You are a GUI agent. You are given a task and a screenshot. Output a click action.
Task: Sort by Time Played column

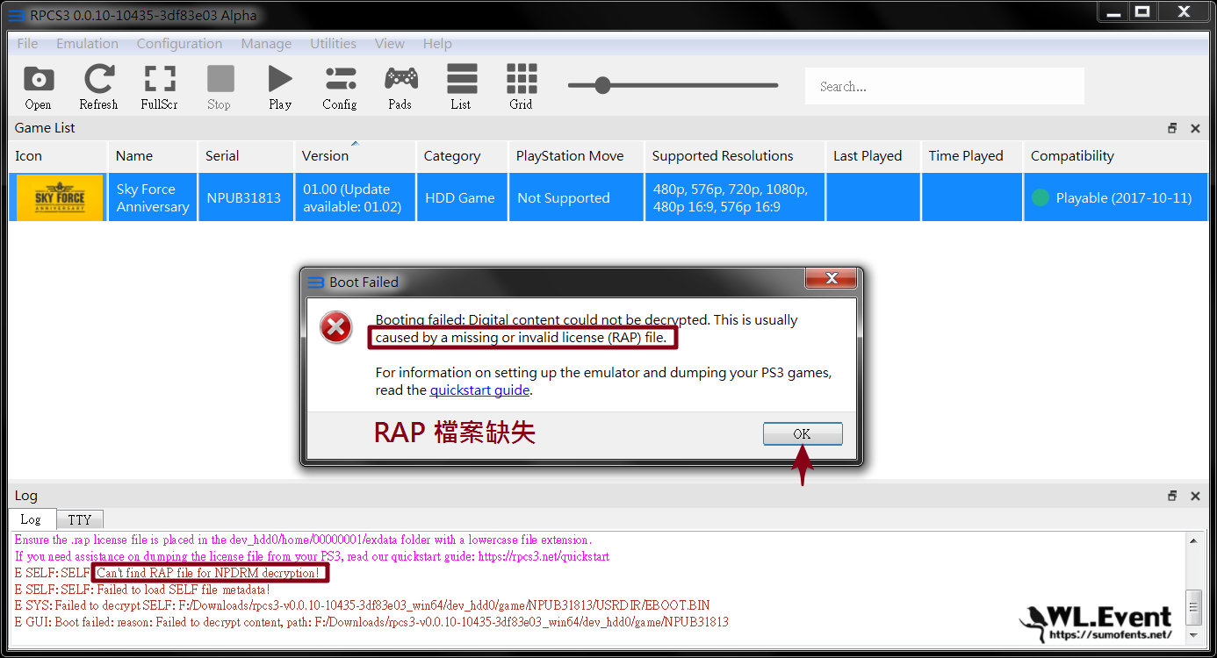pos(971,156)
